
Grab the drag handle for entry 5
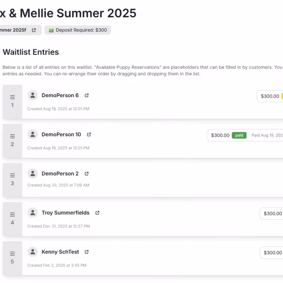point(12,254)
